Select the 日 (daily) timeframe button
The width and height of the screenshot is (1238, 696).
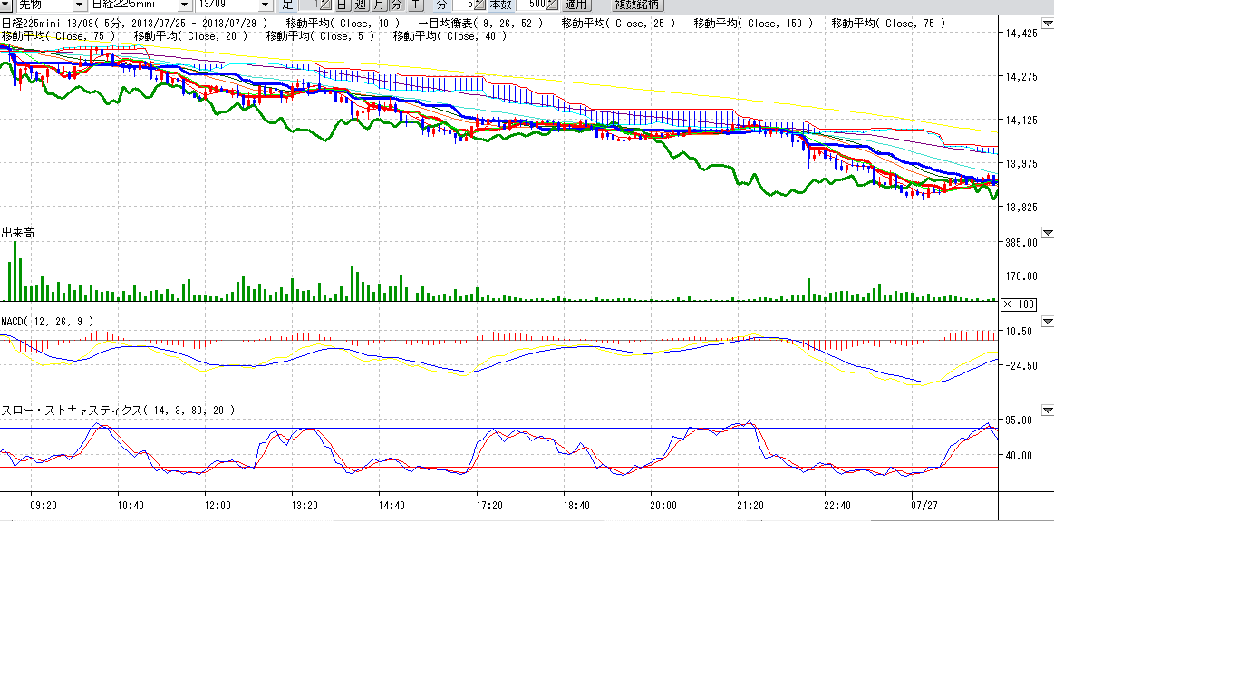click(343, 5)
